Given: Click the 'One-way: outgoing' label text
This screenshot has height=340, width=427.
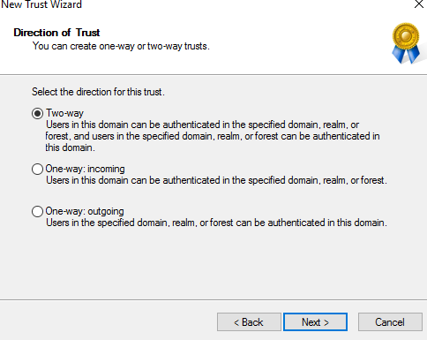Looking at the screenshot, I should click(85, 211).
